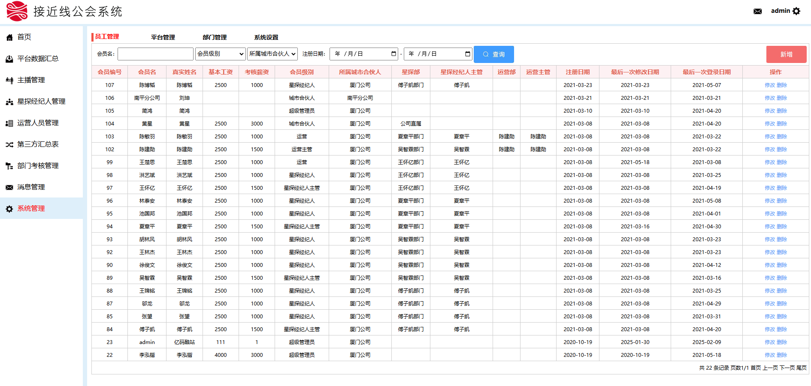
Task: Click the 运营人员管理 sidebar icon
Action: point(9,123)
